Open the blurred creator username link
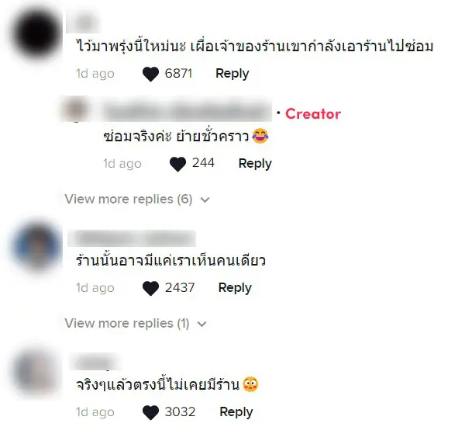Screen dimensions: 465x427 tap(186, 112)
